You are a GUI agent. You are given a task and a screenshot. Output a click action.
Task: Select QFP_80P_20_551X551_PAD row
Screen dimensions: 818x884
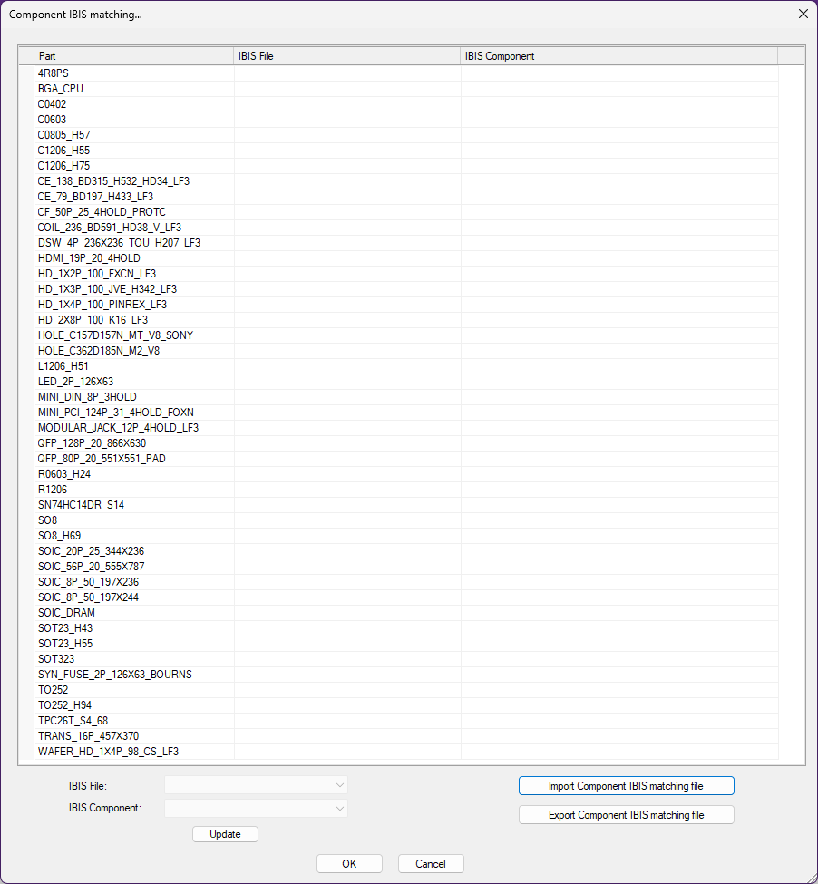[102, 459]
